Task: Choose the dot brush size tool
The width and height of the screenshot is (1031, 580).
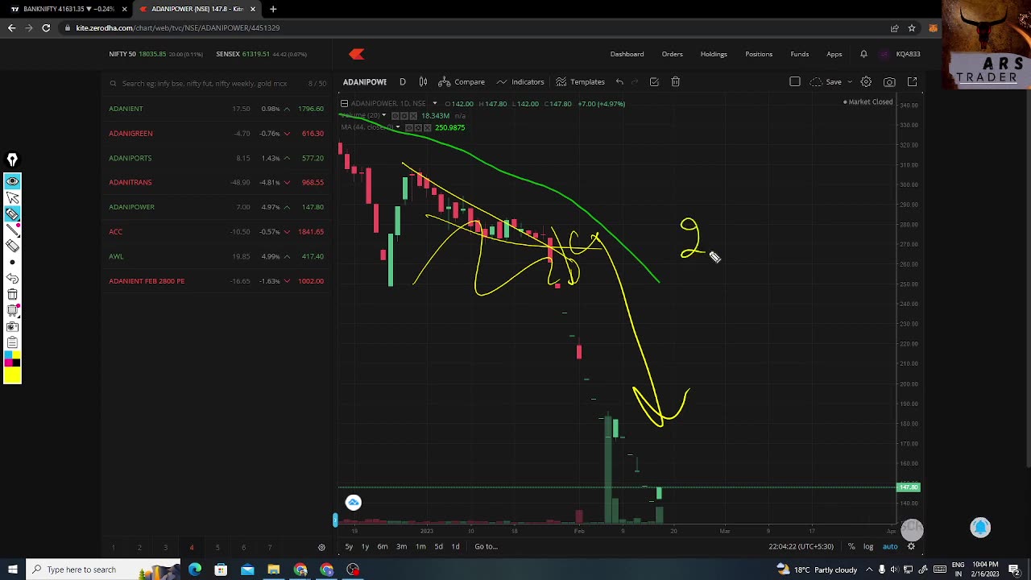Action: pos(12,263)
